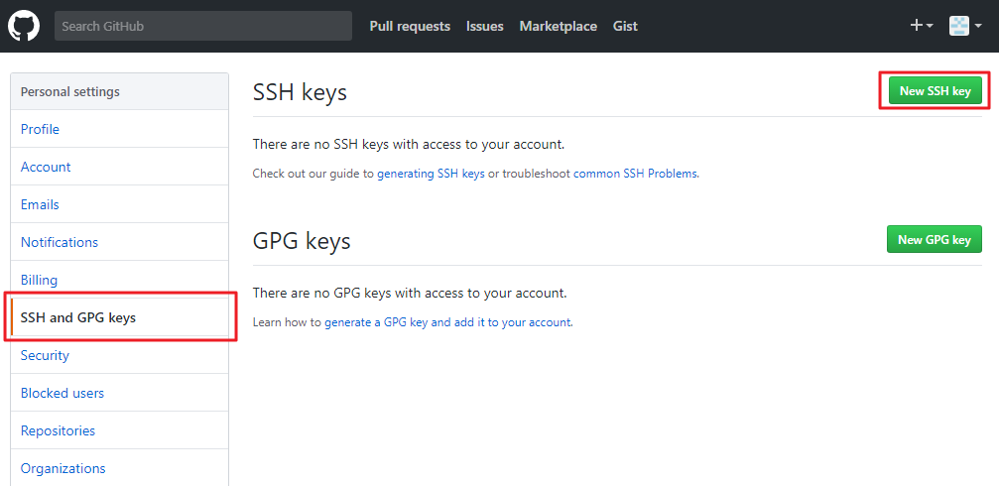
Task: Open Organizations settings page
Action: 120,468
